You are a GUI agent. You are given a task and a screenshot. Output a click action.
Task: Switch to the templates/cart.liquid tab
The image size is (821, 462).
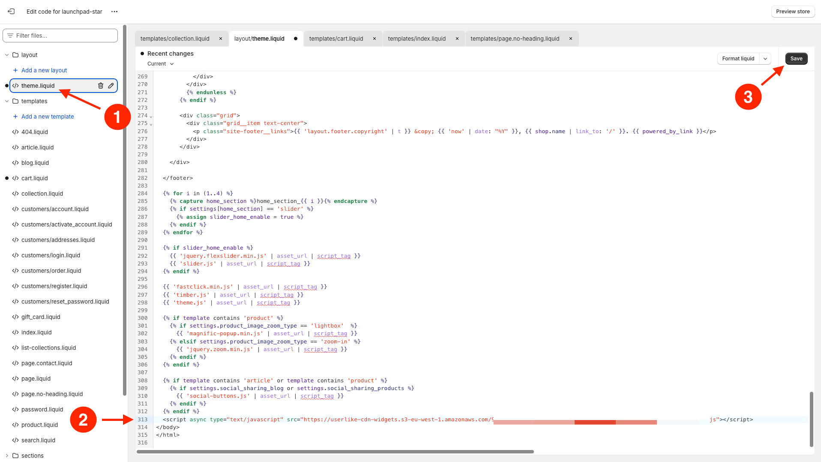tap(336, 39)
